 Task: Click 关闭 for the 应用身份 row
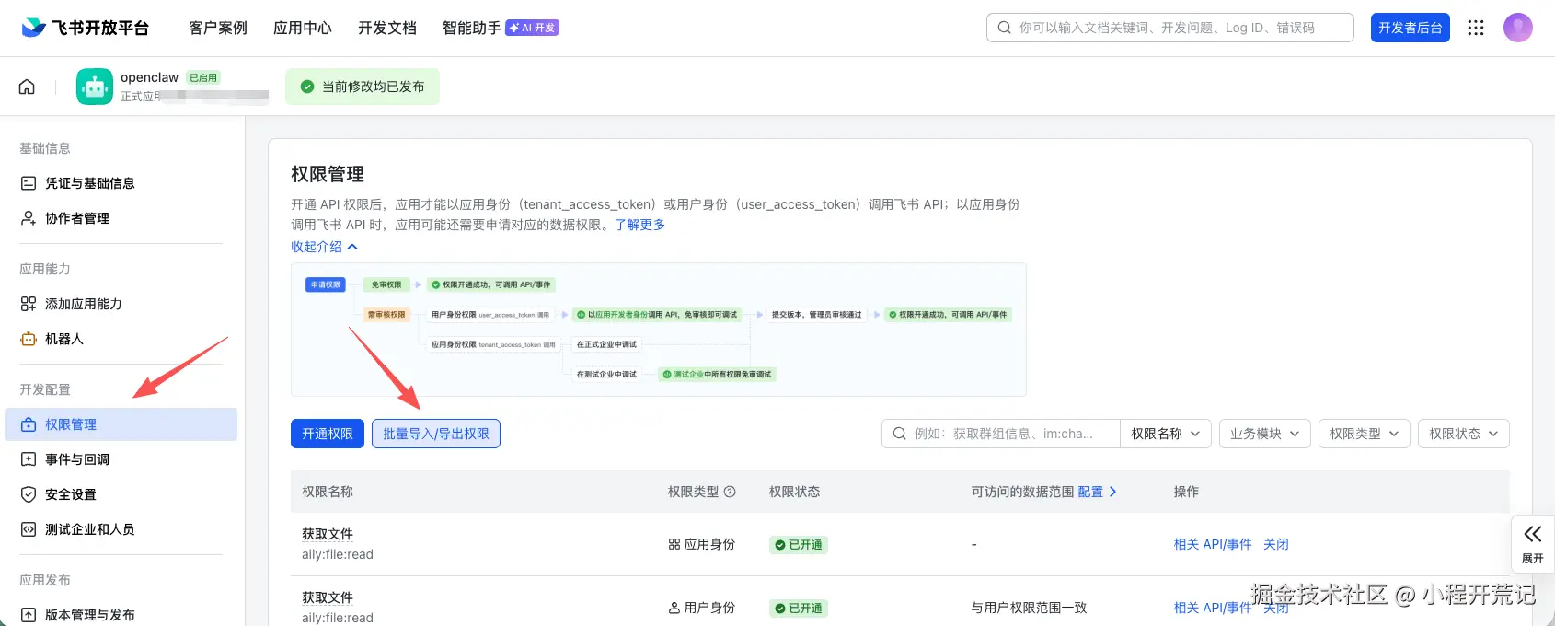pos(1276,544)
